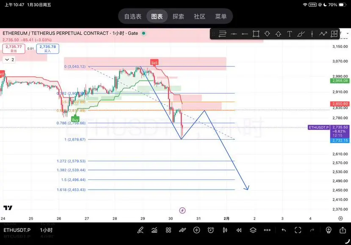
Task: Switch to the 自选表 watchlist tab
Action: (x=133, y=17)
